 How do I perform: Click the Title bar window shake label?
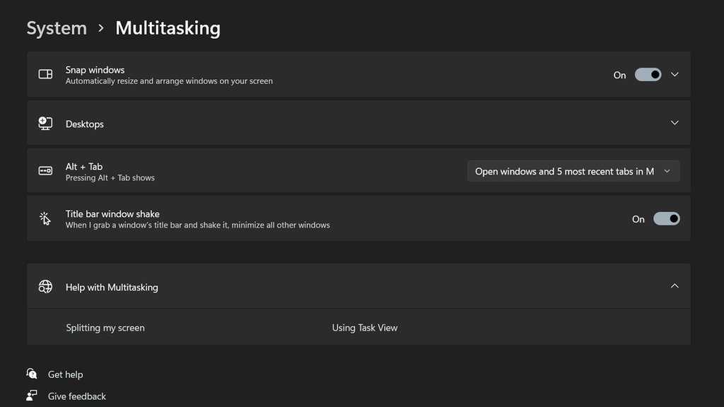[112, 213]
